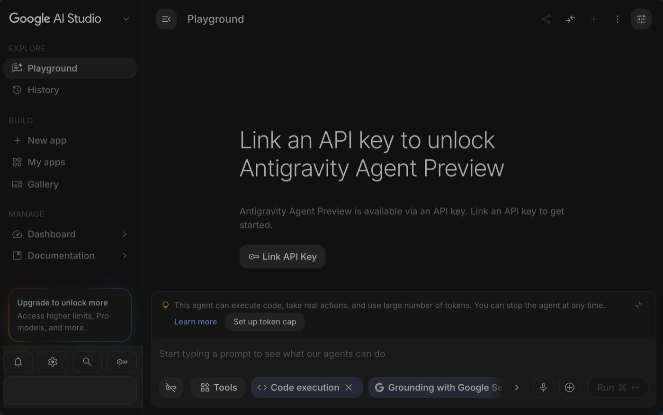Image resolution: width=663 pixels, height=415 pixels.
Task: Click the Link API Key button
Action: [282, 257]
